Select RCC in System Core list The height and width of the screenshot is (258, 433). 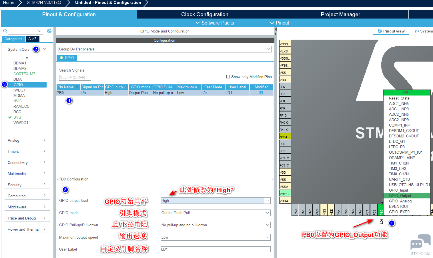point(17,112)
